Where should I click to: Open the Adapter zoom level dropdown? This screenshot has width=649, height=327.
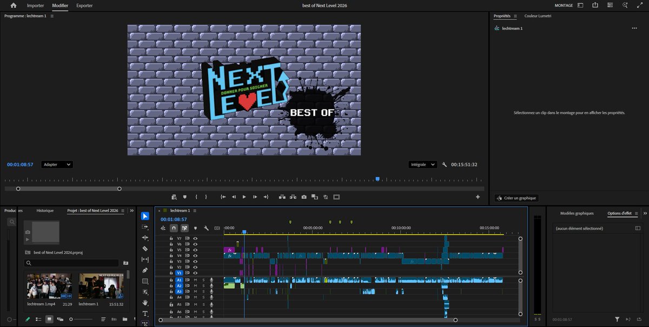57,165
